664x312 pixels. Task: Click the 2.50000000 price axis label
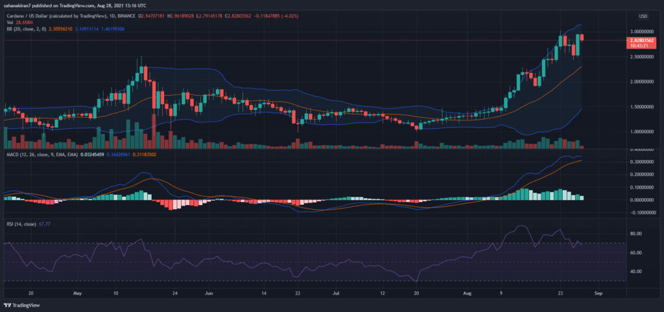641,57
